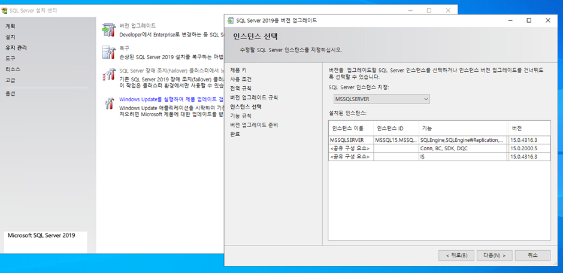Viewport: 563px width, 273px height.
Task: Click the 15.0.2000.5 version cell
Action: point(529,148)
